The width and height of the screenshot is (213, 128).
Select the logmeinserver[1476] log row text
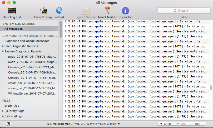coord(137,86)
